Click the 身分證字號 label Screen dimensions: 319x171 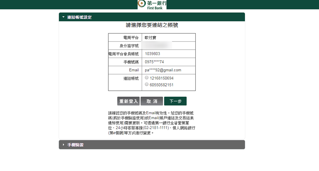click(x=129, y=46)
